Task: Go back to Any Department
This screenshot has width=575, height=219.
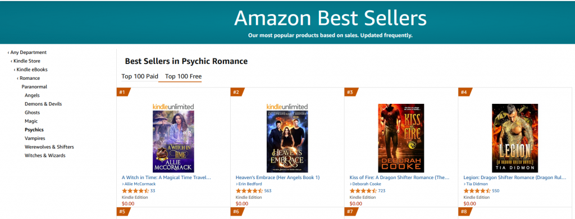Action: coord(27,52)
